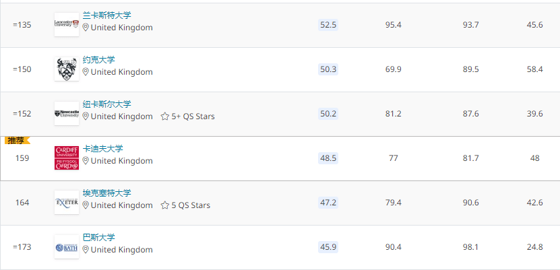Click the 52.5 overall score cell
This screenshot has width=560, height=270.
coord(328,25)
